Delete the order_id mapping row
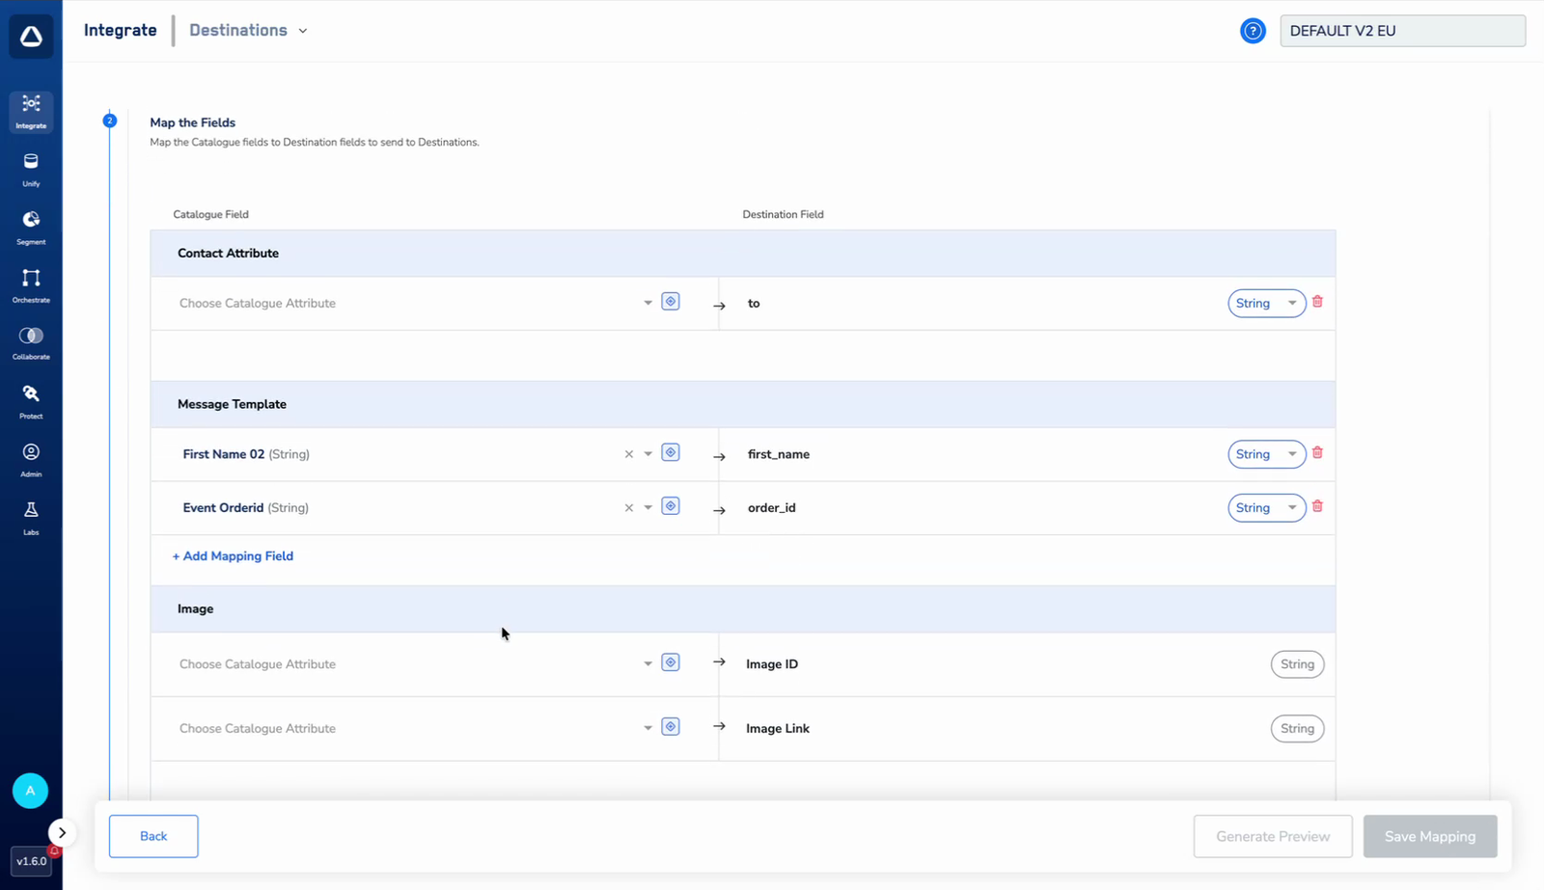Screen dimensions: 1544x890 point(1317,506)
